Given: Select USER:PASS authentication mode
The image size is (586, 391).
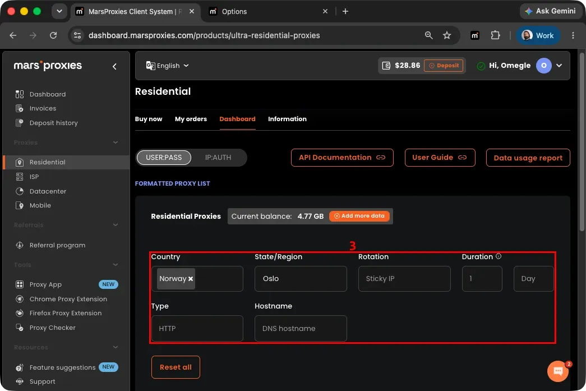Looking at the screenshot, I should click(x=164, y=158).
